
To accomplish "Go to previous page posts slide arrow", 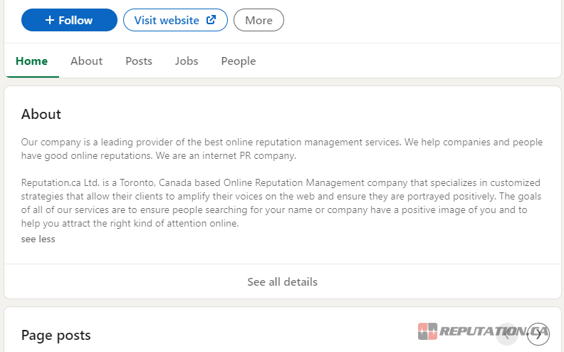I will click(507, 333).
